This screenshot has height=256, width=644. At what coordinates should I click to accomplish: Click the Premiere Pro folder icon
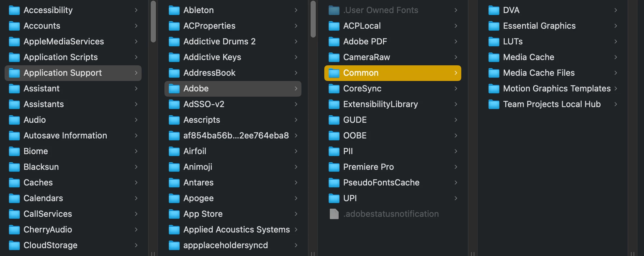[334, 167]
